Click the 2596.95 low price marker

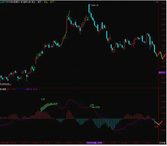pos(5,84)
